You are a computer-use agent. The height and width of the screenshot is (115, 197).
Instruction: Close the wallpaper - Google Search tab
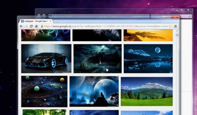point(50,21)
